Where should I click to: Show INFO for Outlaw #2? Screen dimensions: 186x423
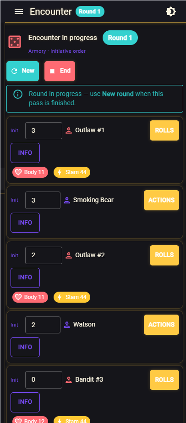coord(25,277)
